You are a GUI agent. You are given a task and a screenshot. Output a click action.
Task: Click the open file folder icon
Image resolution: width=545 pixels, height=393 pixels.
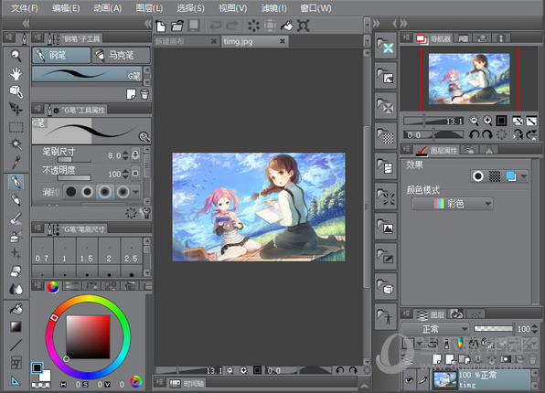pyautogui.click(x=176, y=26)
